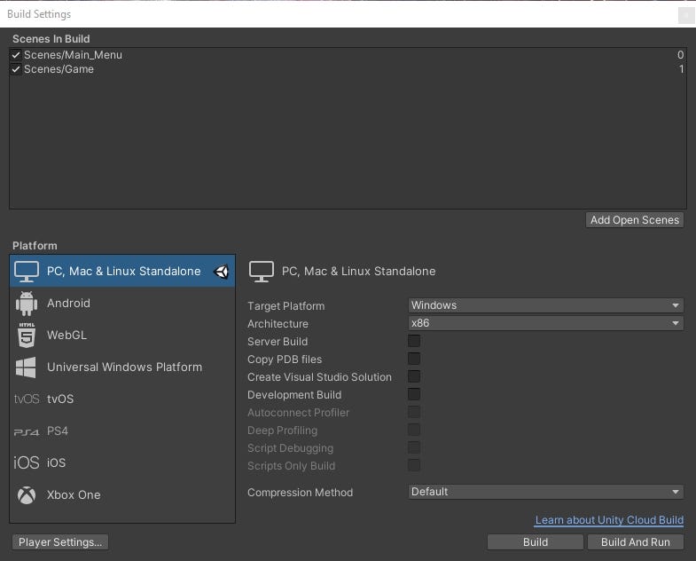
Task: Click the Architecture label
Action: (x=278, y=324)
